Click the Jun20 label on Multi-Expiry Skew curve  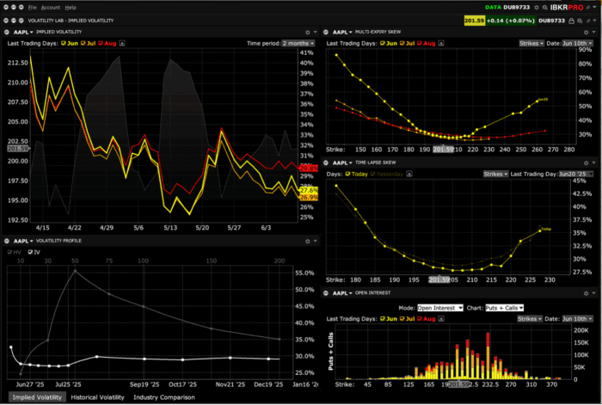543,100
